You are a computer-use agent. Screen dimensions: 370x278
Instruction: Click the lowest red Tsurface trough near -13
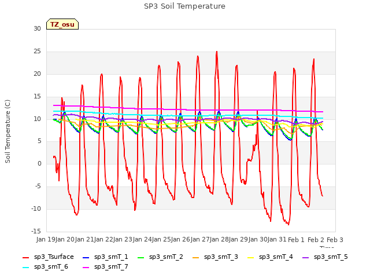(288, 224)
